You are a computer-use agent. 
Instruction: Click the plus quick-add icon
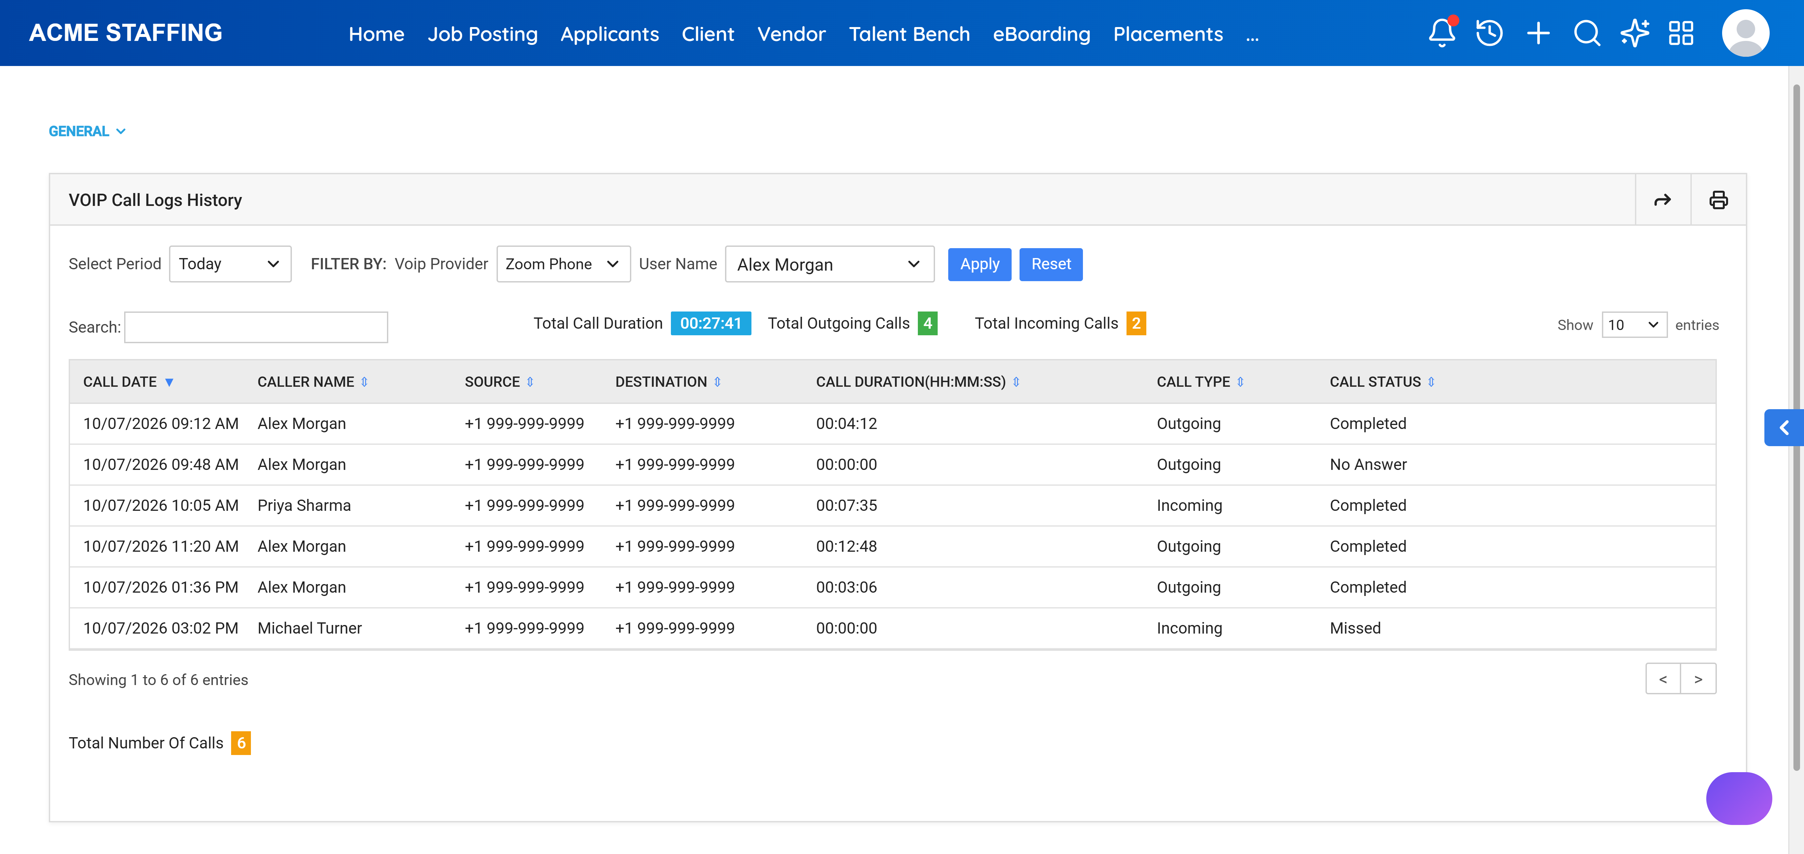(x=1539, y=33)
